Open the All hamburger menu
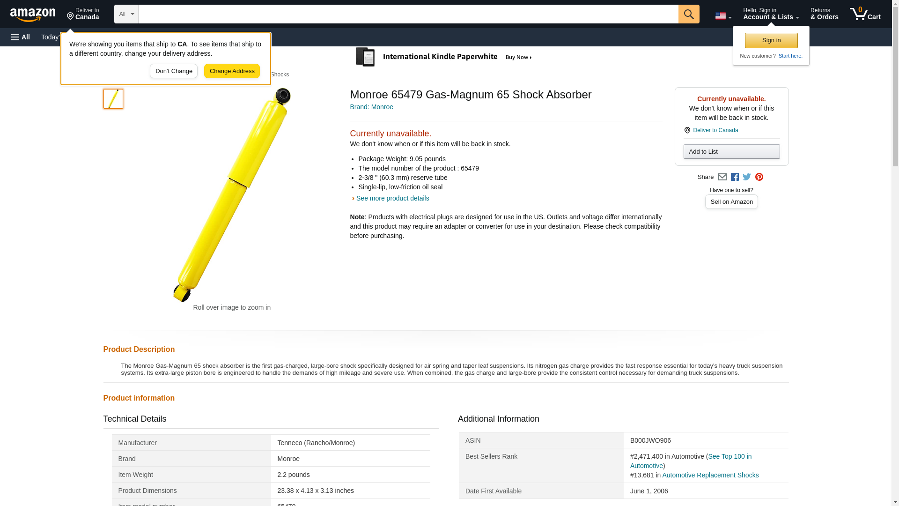 pos(21,37)
